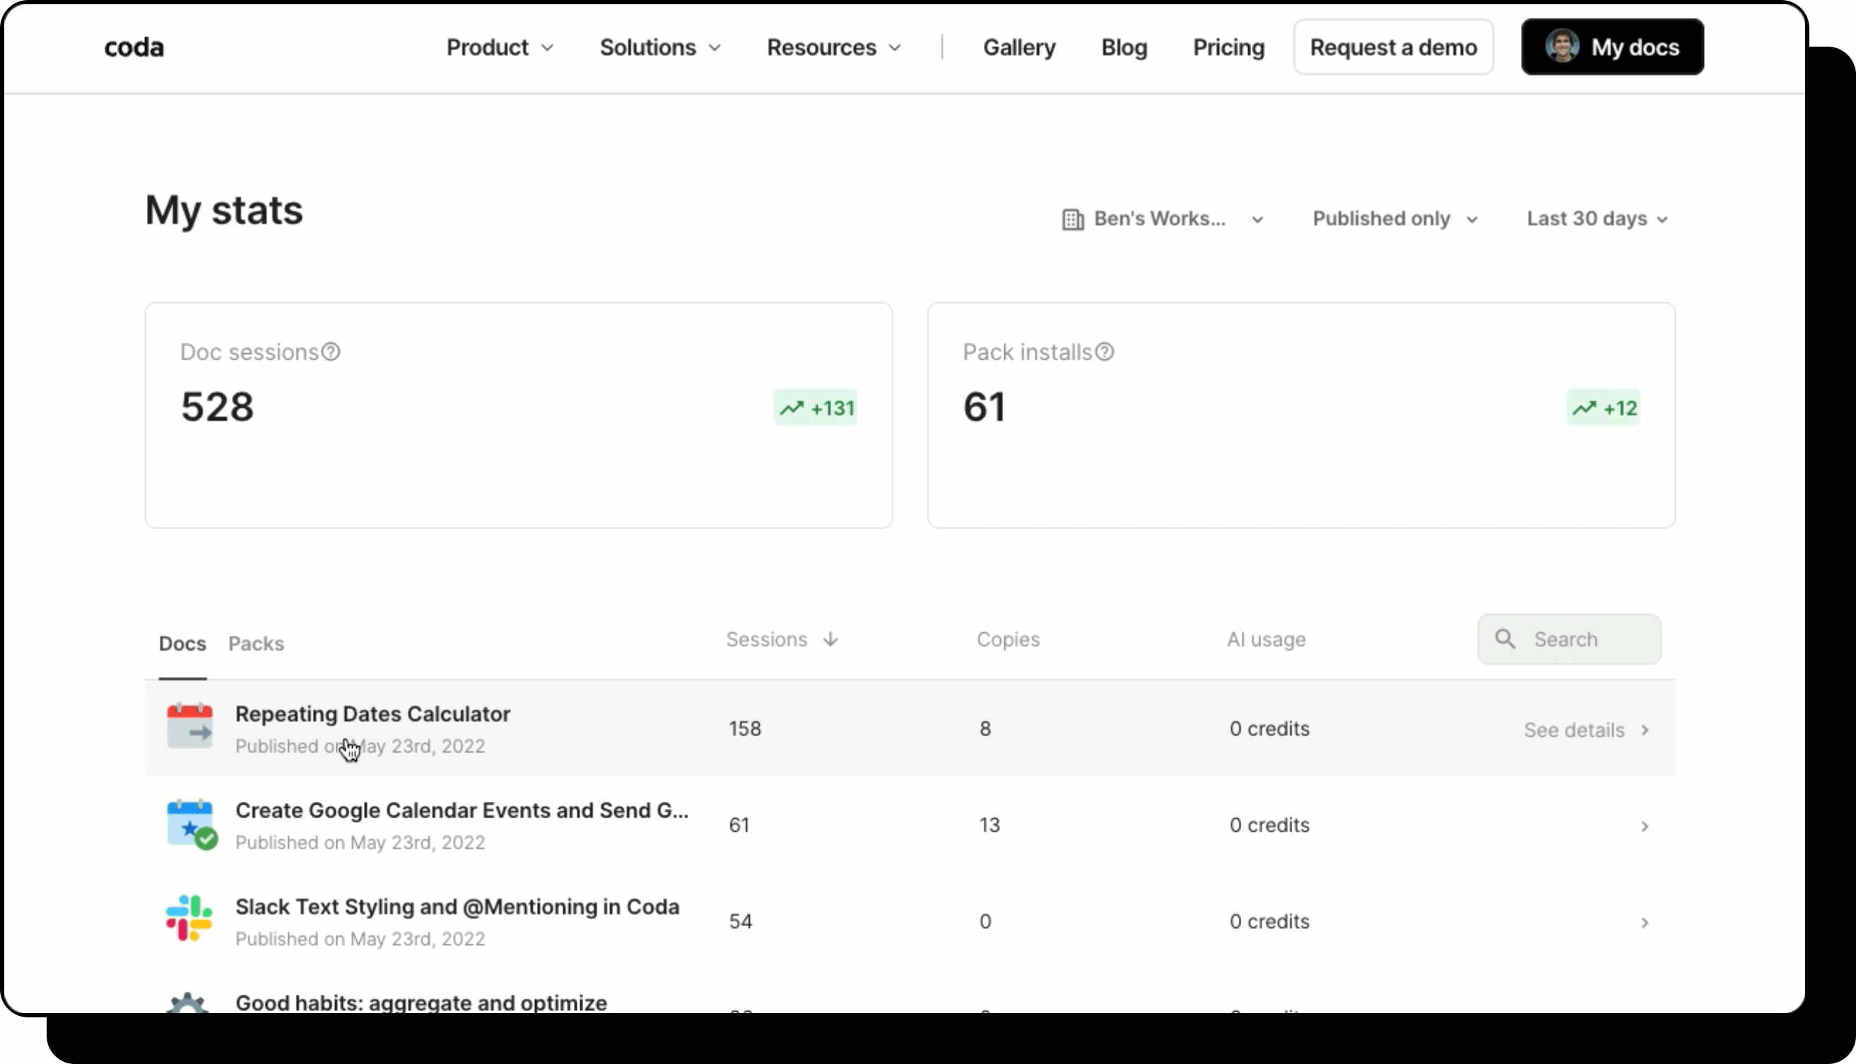Switch to the Packs tab
This screenshot has height=1064, width=1856.
click(x=256, y=644)
